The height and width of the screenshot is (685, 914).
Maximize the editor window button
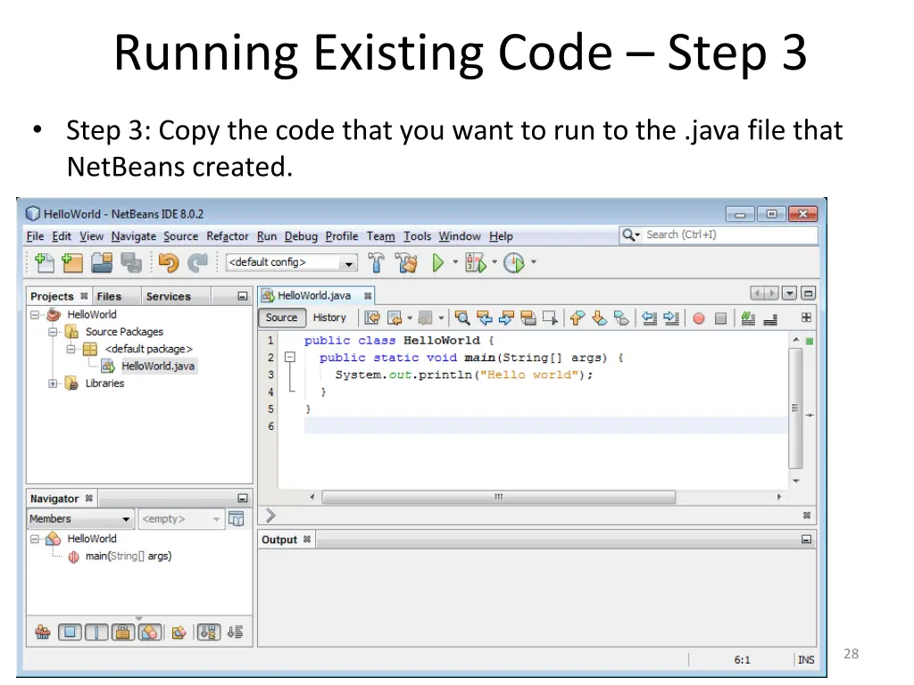click(808, 293)
